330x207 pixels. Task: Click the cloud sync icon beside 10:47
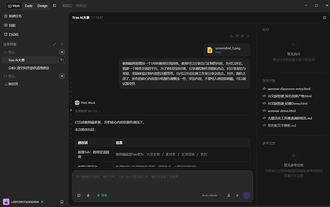point(93,18)
